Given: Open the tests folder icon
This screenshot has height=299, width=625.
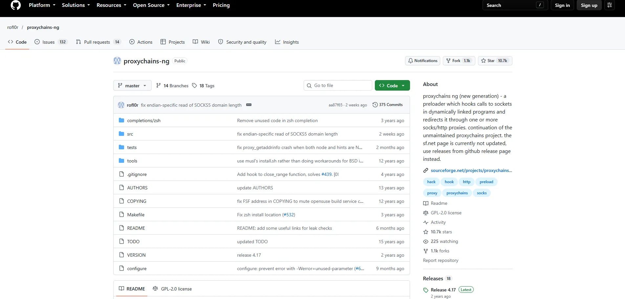Looking at the screenshot, I should 121,147.
